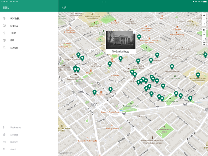Click The Sire Hotel label

click(95, 66)
